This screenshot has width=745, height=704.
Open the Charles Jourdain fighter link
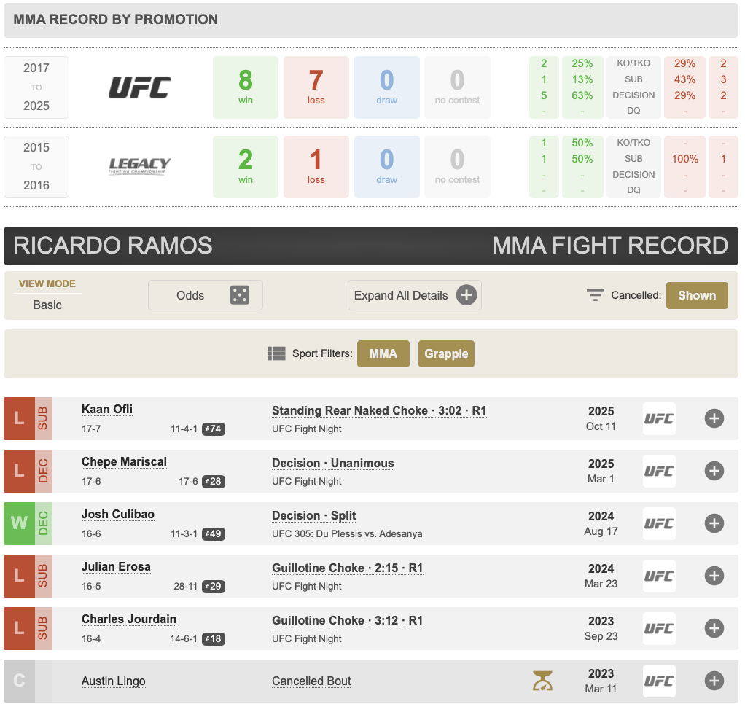click(x=129, y=619)
